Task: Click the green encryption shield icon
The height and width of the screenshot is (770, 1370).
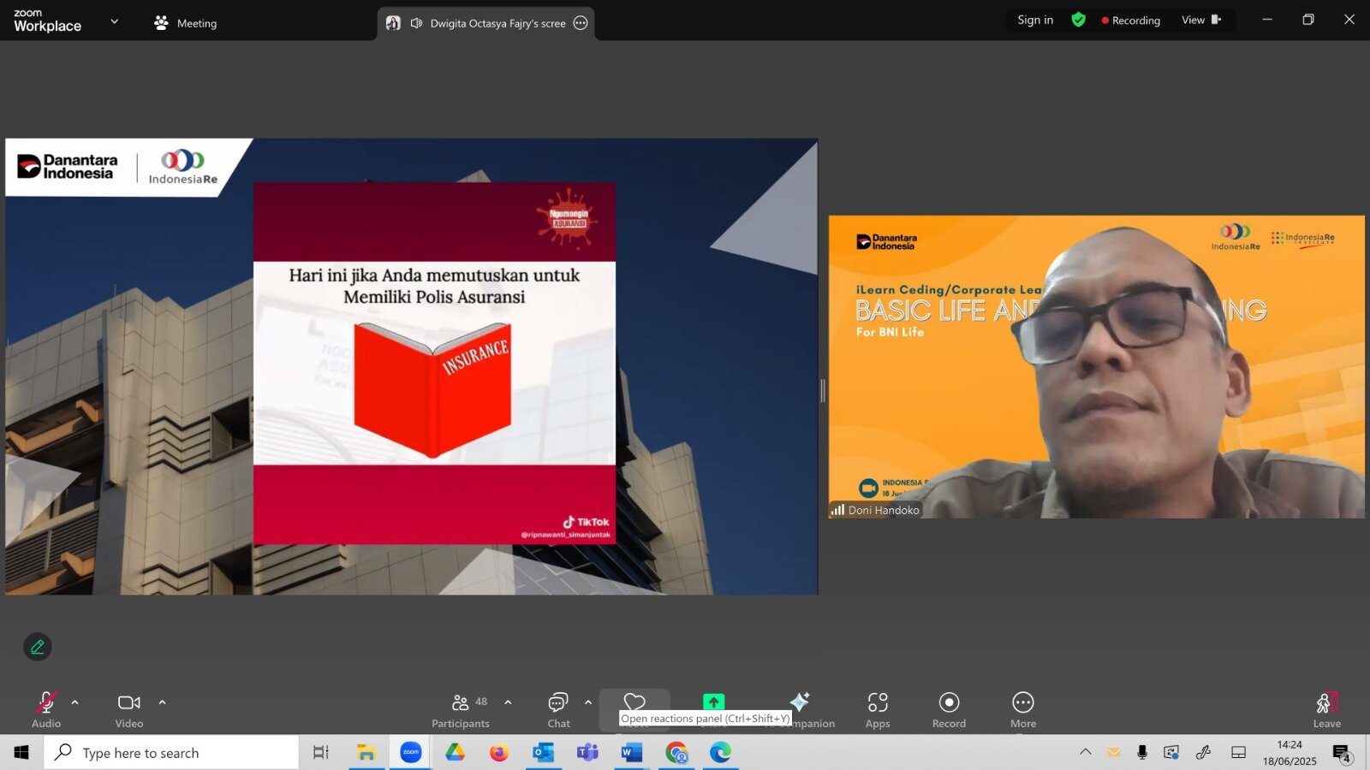Action: pyautogui.click(x=1079, y=20)
